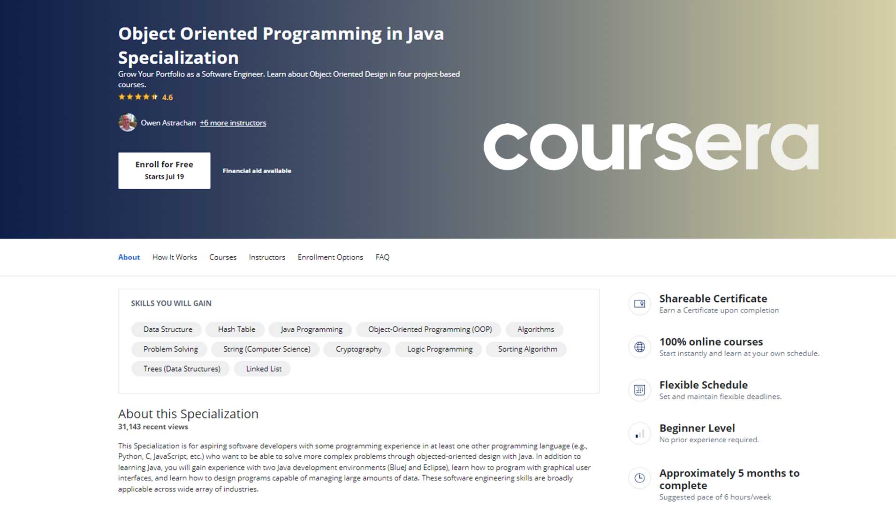Select the Sorting Algorithm skill tag
Screen dimensions: 896x506
(526, 349)
